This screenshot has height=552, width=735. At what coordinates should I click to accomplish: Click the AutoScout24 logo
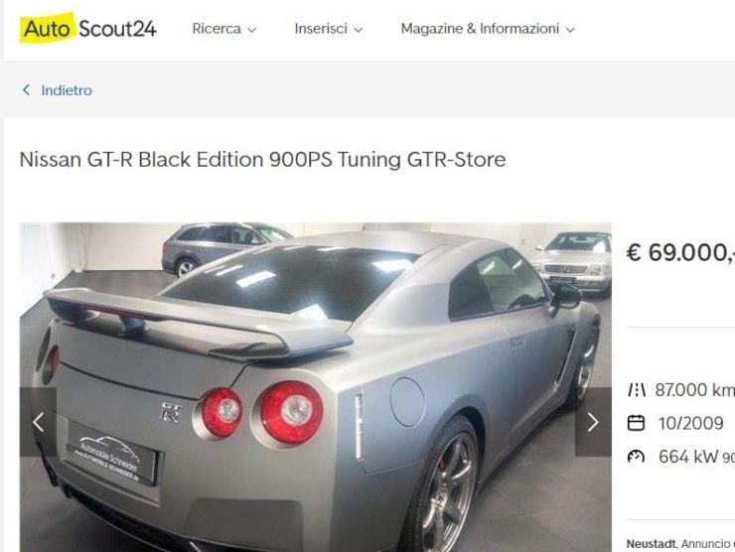(87, 28)
